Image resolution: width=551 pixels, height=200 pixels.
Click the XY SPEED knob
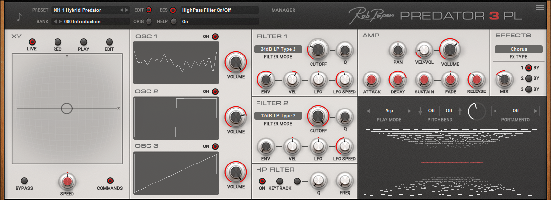point(67,182)
